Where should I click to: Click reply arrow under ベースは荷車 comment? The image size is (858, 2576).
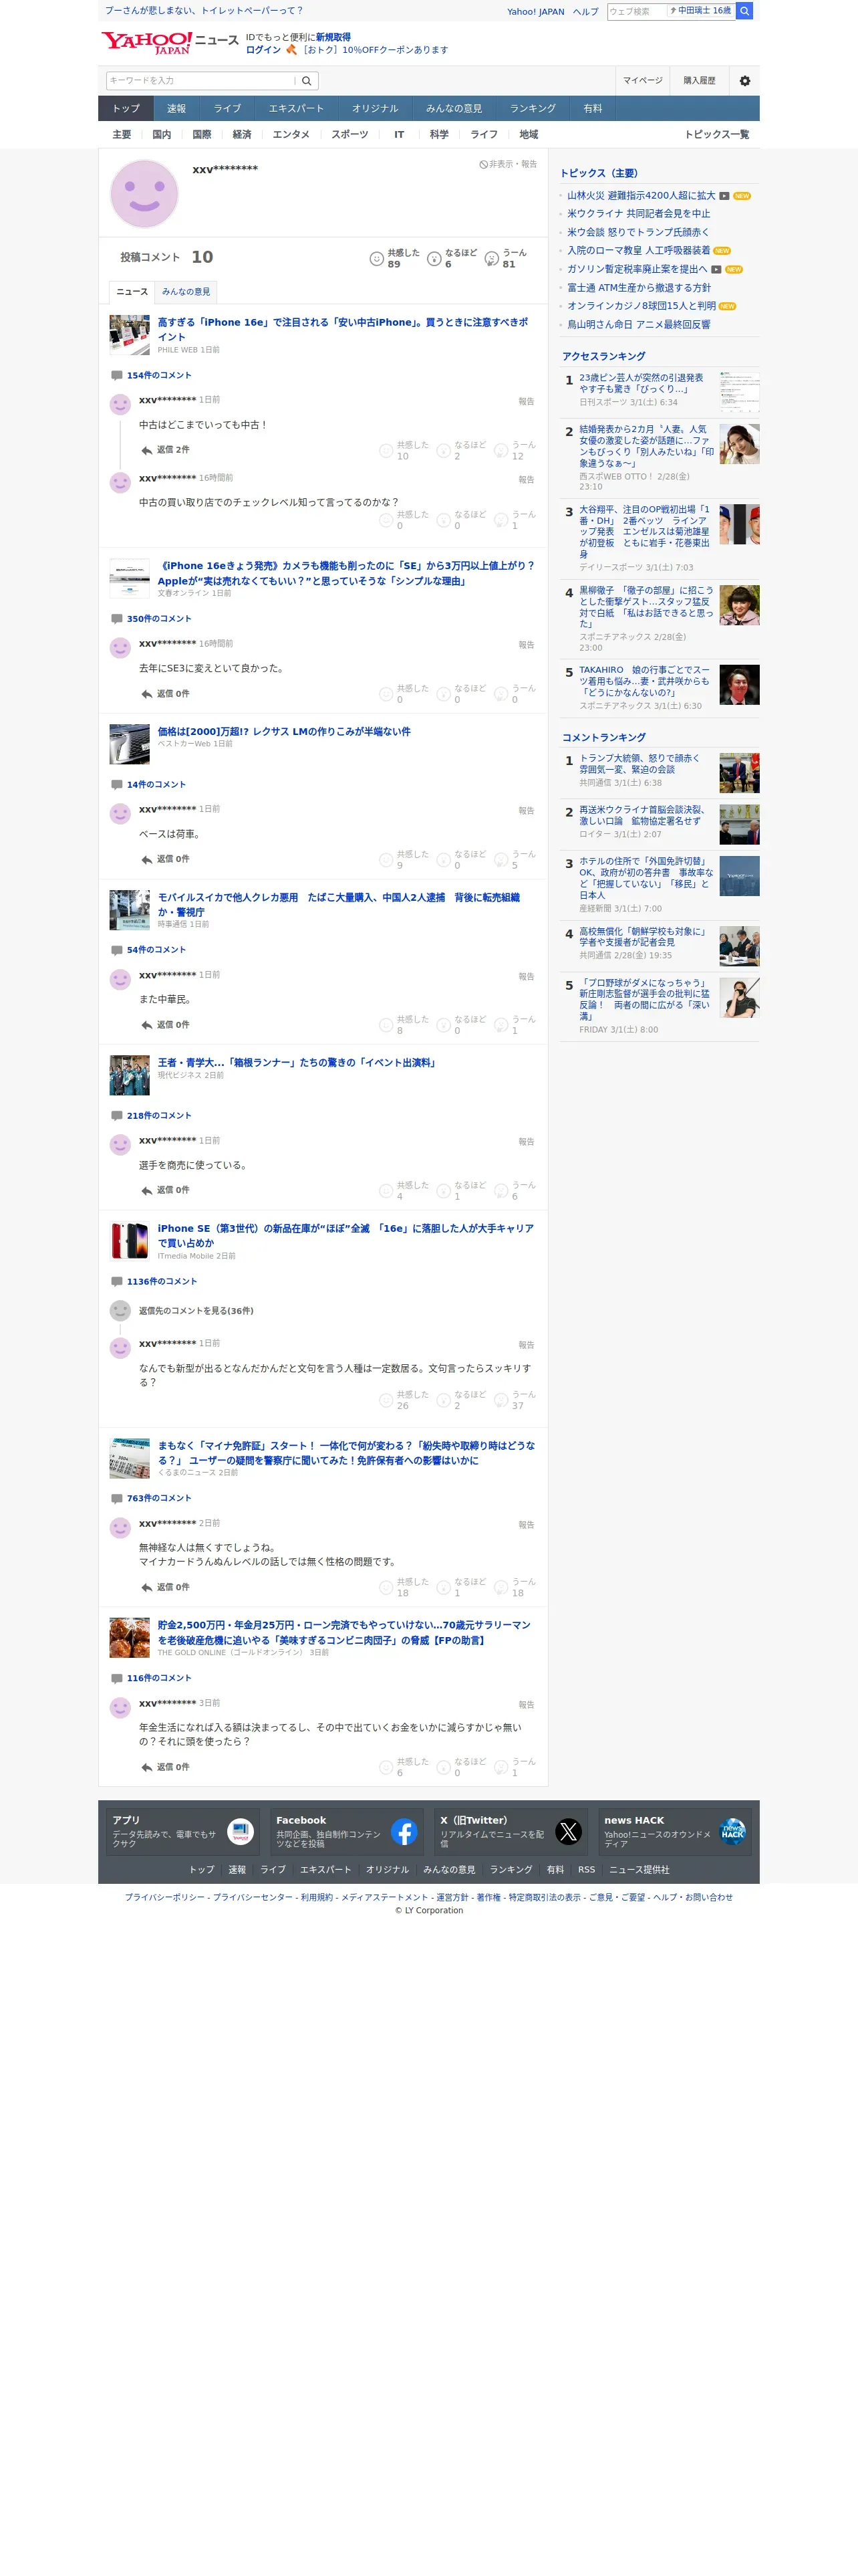point(147,859)
